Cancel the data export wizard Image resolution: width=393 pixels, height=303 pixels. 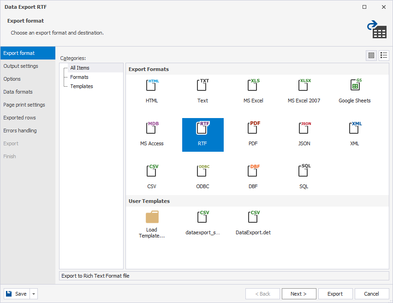[371, 294]
